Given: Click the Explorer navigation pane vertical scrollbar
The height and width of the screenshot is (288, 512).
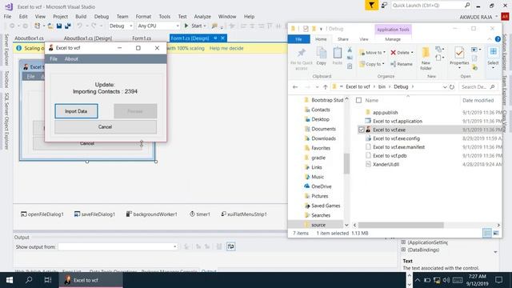Looking at the screenshot, I should [346, 163].
